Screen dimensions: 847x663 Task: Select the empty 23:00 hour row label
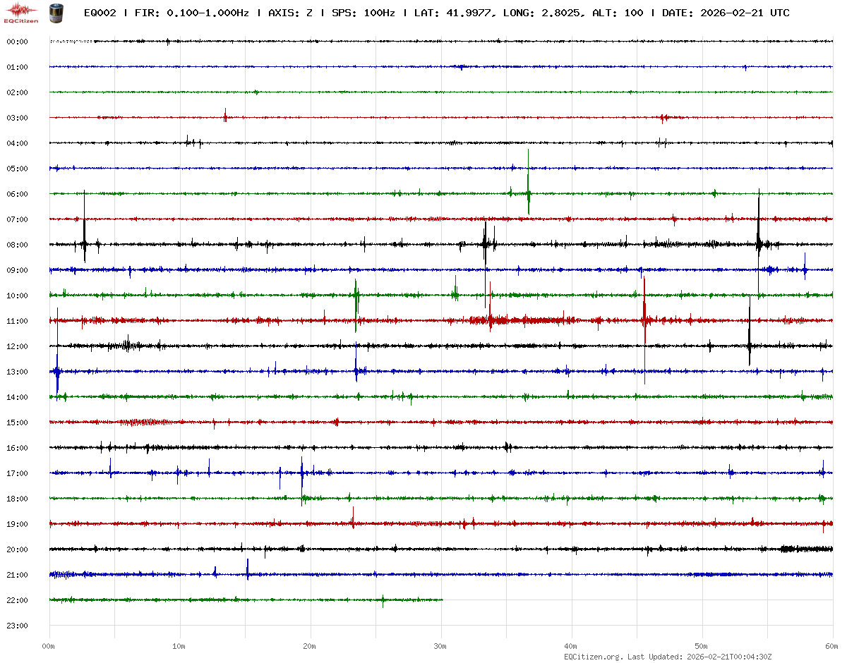pyautogui.click(x=17, y=626)
